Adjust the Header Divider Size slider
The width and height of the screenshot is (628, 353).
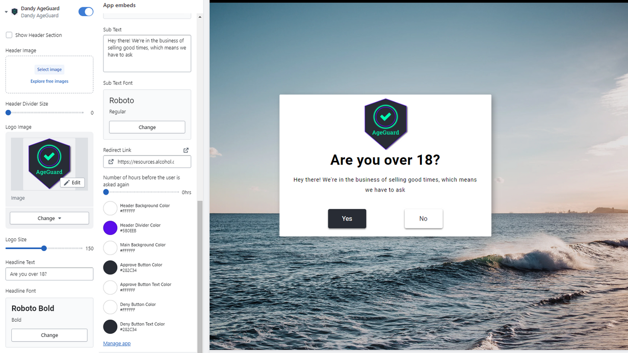click(x=8, y=113)
